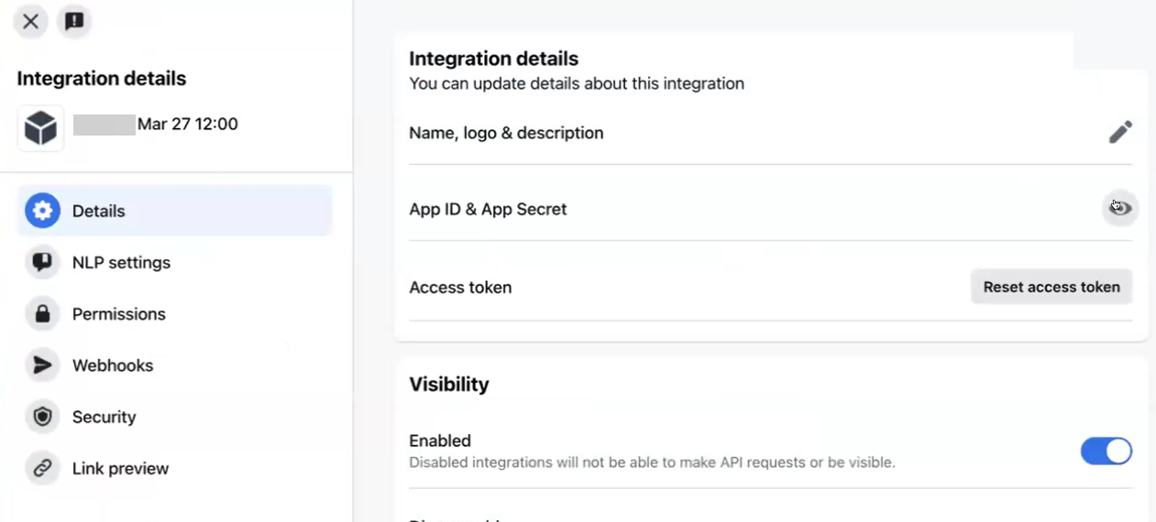Close the integration details panel
The image size is (1156, 522).
30,21
